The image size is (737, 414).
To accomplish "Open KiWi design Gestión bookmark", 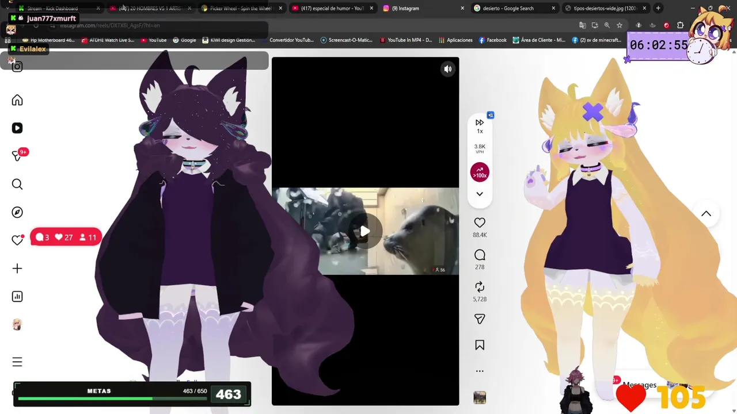I will click(x=228, y=40).
